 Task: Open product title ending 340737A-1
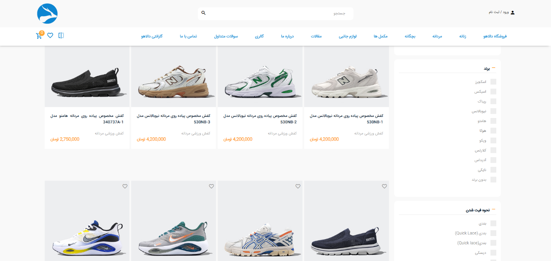tap(87, 119)
